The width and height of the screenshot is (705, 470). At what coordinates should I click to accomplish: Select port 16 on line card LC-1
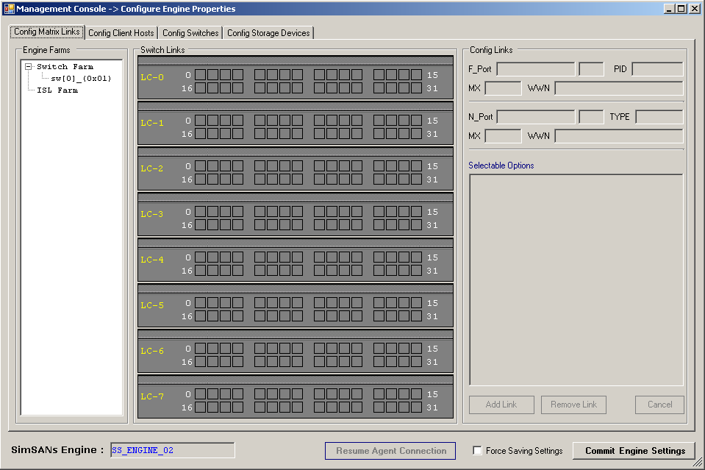201,134
